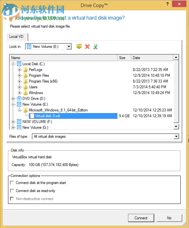
Task: Sort by the Date column header
Action: point(152,58)
